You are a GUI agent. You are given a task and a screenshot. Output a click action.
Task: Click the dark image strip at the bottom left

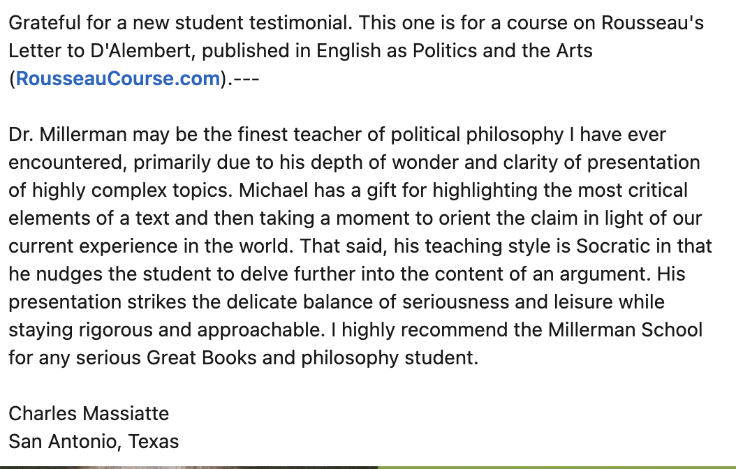(189, 467)
